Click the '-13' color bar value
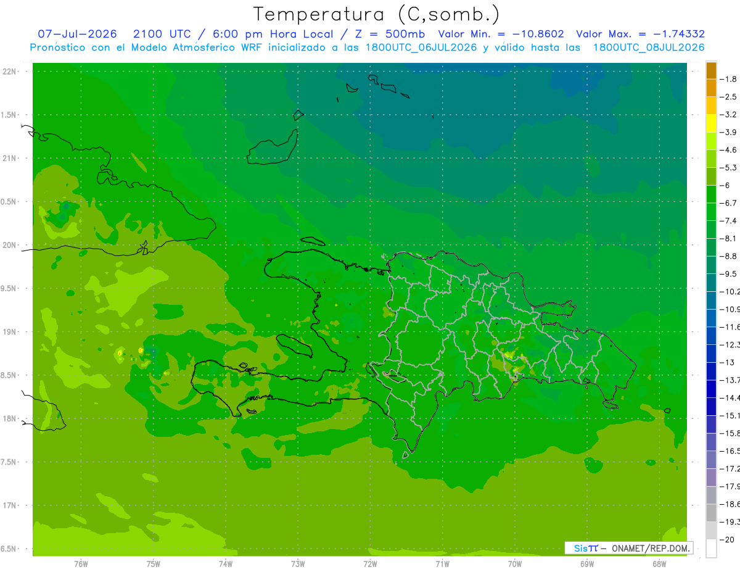Screen dimensions: 740x572 pyautogui.click(x=728, y=362)
